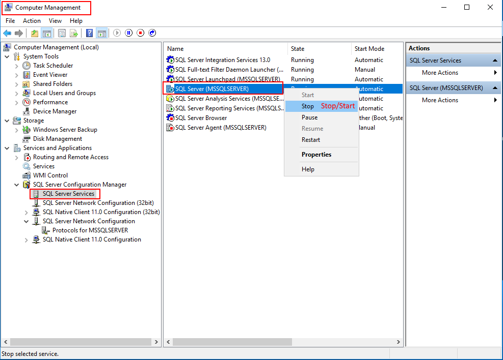Click the SQL Server Integration Services 13.0 icon
503x360 pixels.
170,60
